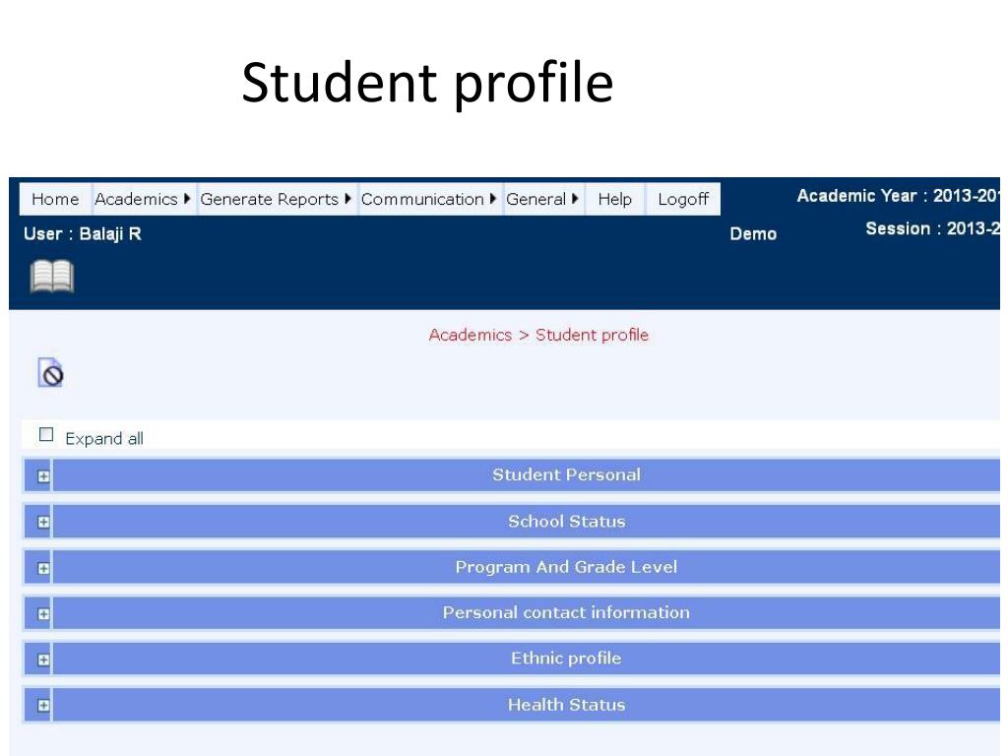The height and width of the screenshot is (756, 1008).
Task: Open the Generate Reports menu
Action: pos(276,199)
